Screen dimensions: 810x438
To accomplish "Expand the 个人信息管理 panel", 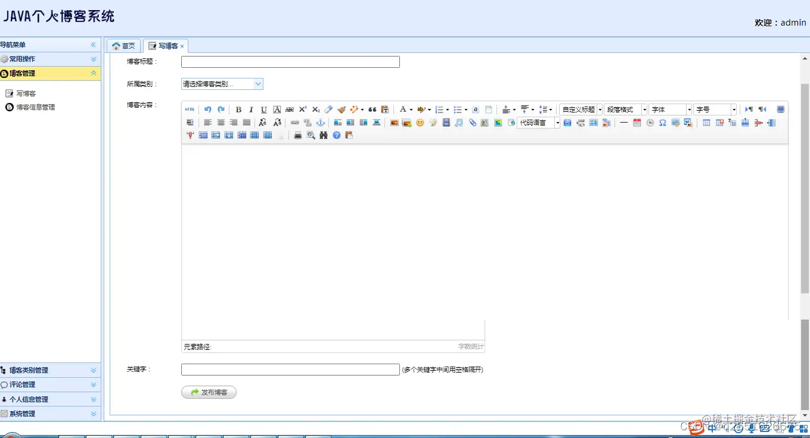I will (94, 399).
